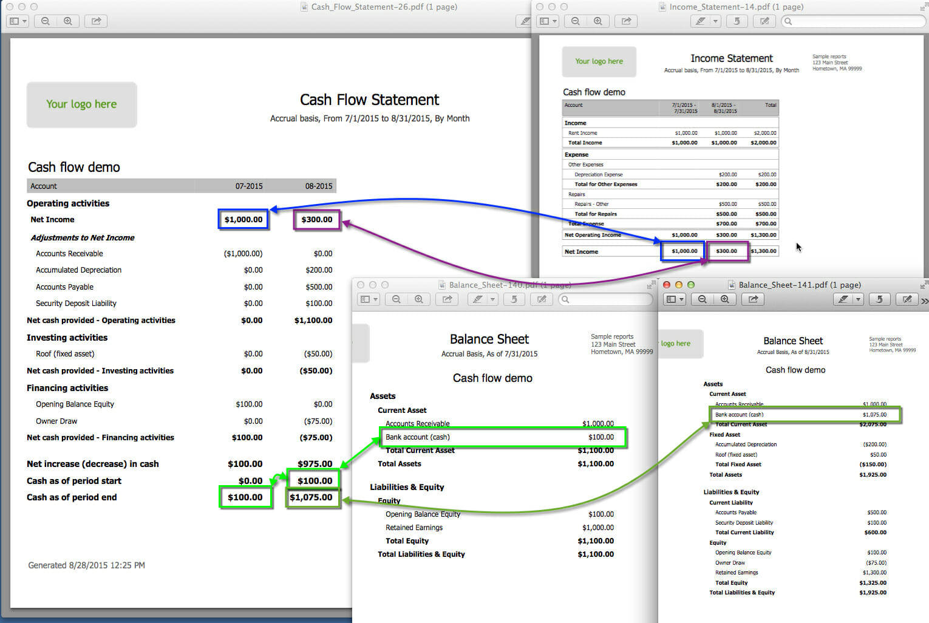The height and width of the screenshot is (623, 929).
Task: Click inside the search field of Balance_Sheet-140
Action: point(606,299)
